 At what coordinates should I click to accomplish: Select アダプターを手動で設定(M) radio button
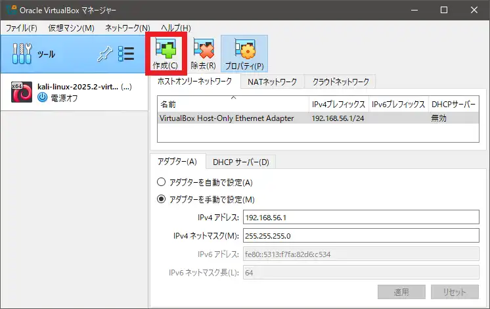point(161,199)
